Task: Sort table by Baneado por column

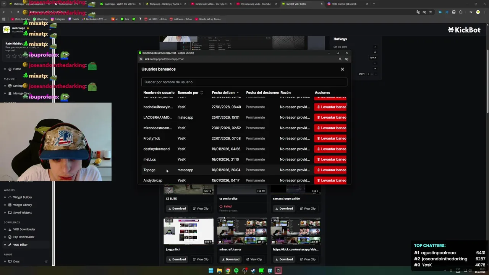Action: pyautogui.click(x=190, y=92)
